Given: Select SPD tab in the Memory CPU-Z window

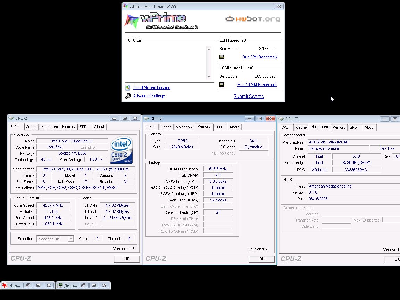Looking at the screenshot, I should 218,127.
